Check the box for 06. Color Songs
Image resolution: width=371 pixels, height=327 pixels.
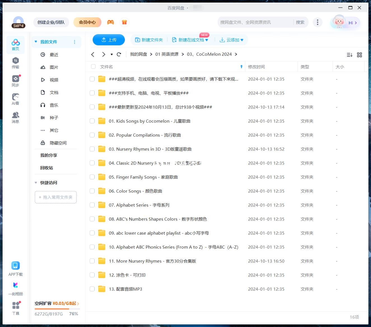(92, 191)
